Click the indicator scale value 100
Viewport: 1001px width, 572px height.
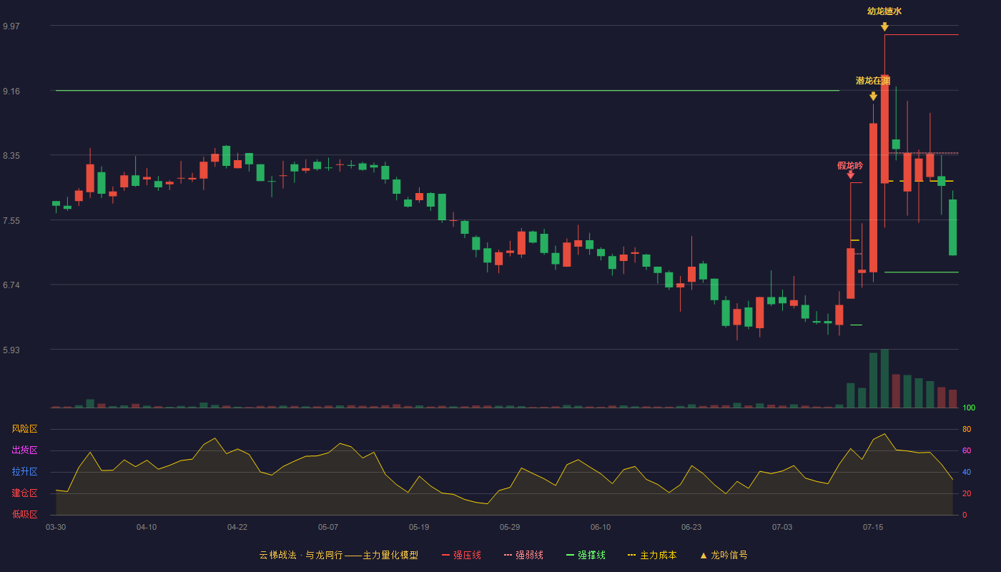(x=969, y=408)
